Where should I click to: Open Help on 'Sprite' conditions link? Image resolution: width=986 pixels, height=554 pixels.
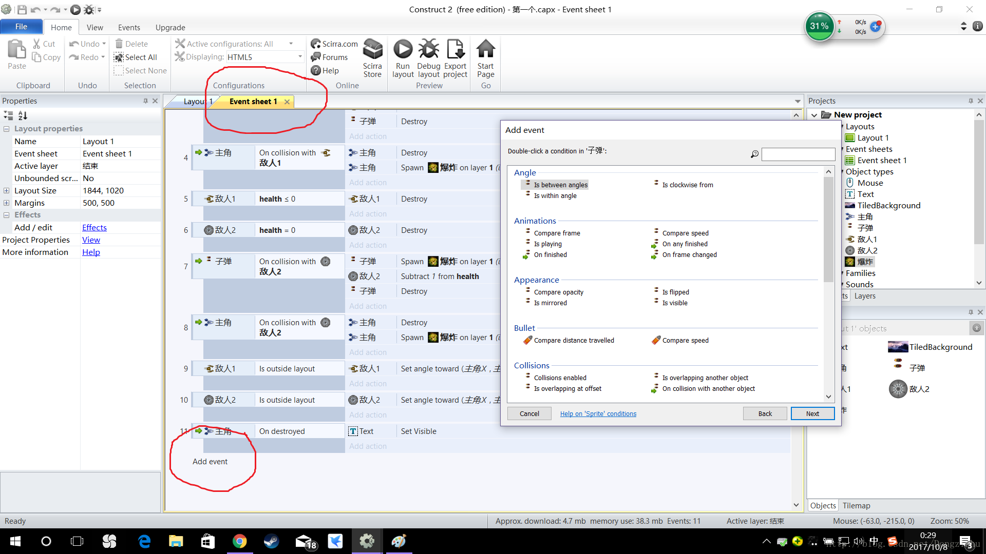coord(598,413)
